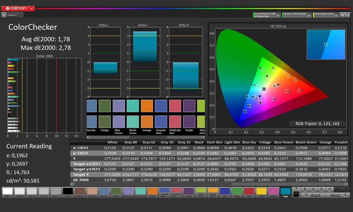Screen dimensions: 353x212
Task: Click the Next button
Action: tap(335, 195)
